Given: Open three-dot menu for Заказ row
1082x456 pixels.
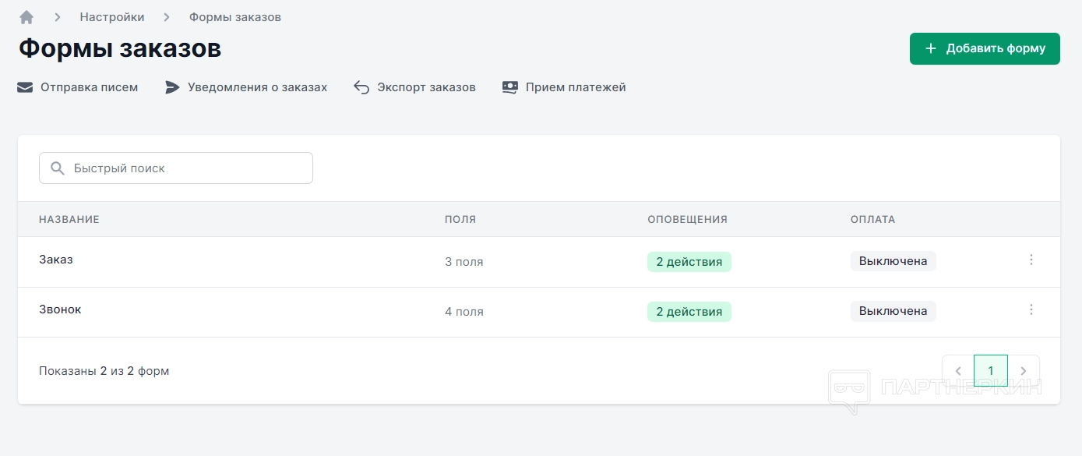Looking at the screenshot, I should 1031,260.
